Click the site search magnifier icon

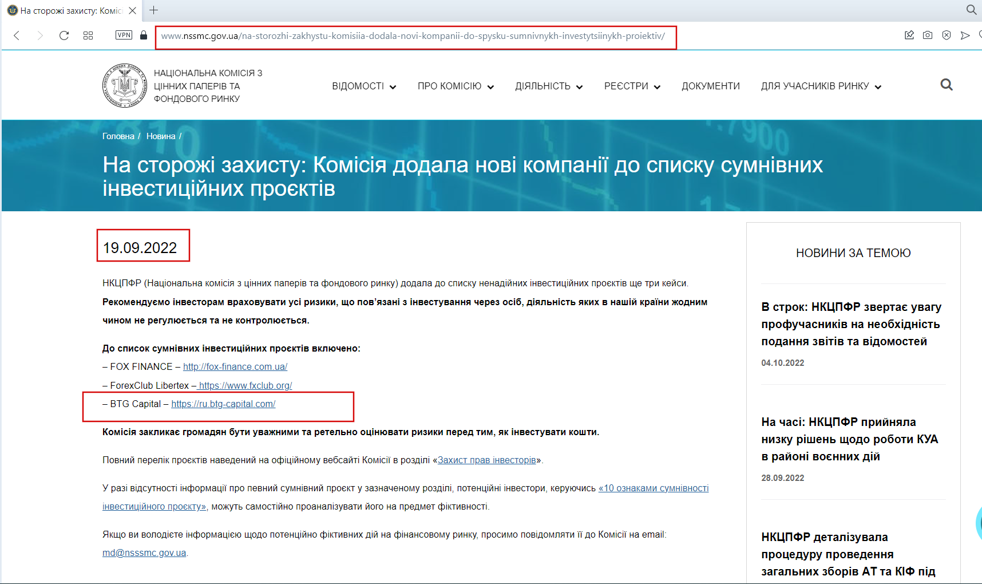(947, 85)
